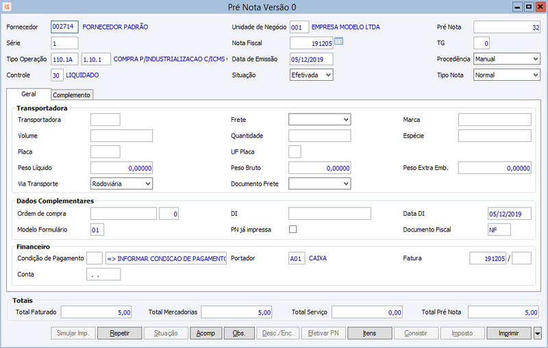Click the Unidade de Negócio field
This screenshot has height=348, width=548.
pos(299,27)
